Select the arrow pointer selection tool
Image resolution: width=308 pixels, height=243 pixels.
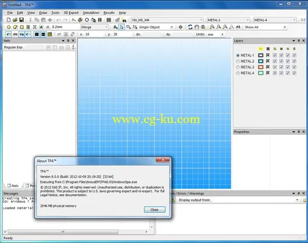point(122,27)
